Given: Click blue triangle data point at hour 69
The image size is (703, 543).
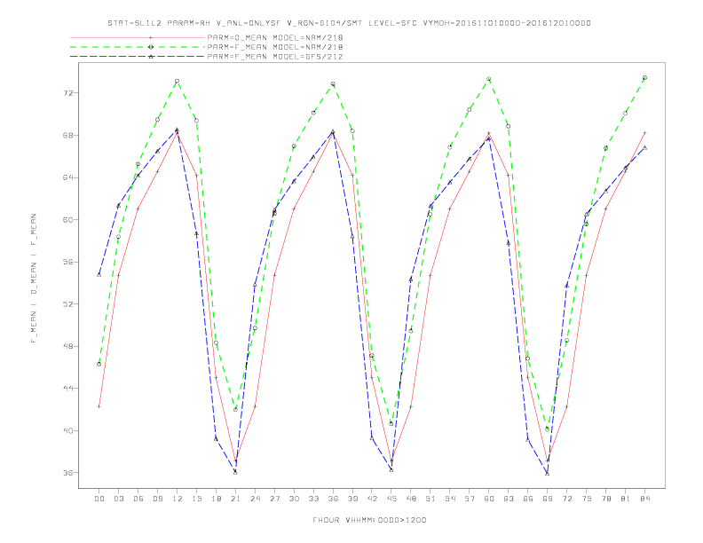Looking at the screenshot, I should [548, 473].
